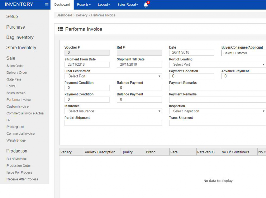This screenshot has width=266, height=198.
Task: Expand the Logout menu
Action: tap(104, 5)
